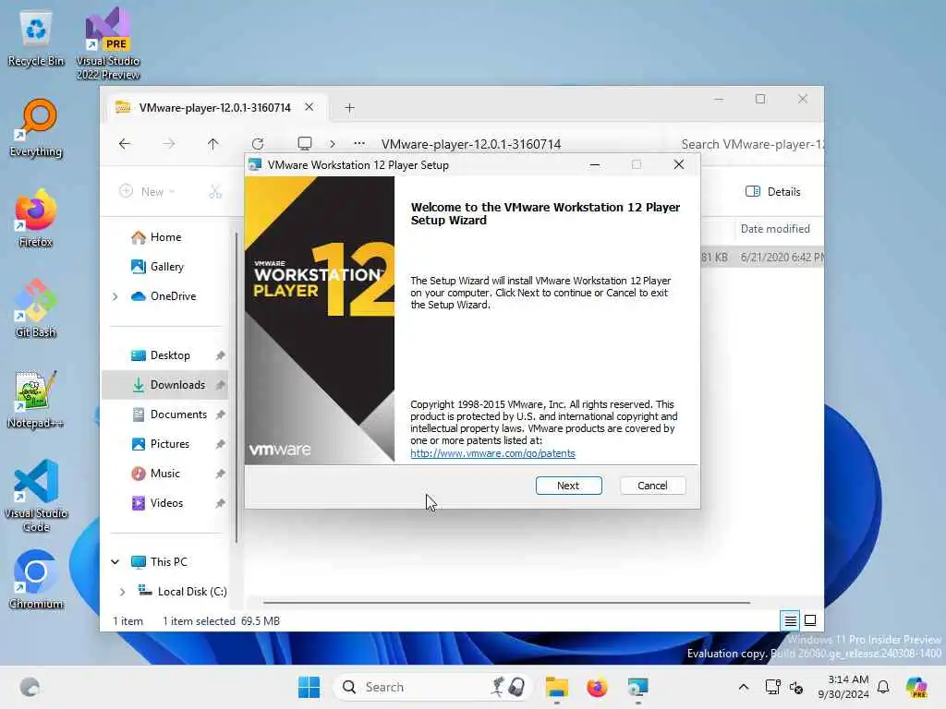The width and height of the screenshot is (946, 709).
Task: Click the pin icon beside Pictures
Action: 220,444
